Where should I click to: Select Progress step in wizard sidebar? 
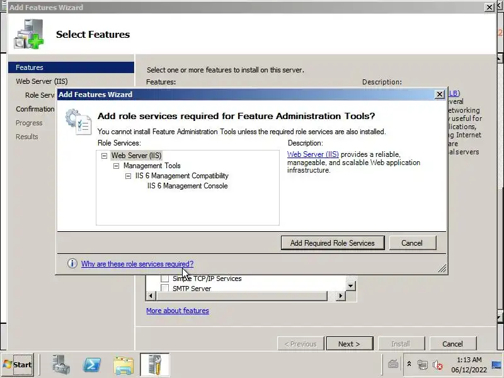pos(29,123)
